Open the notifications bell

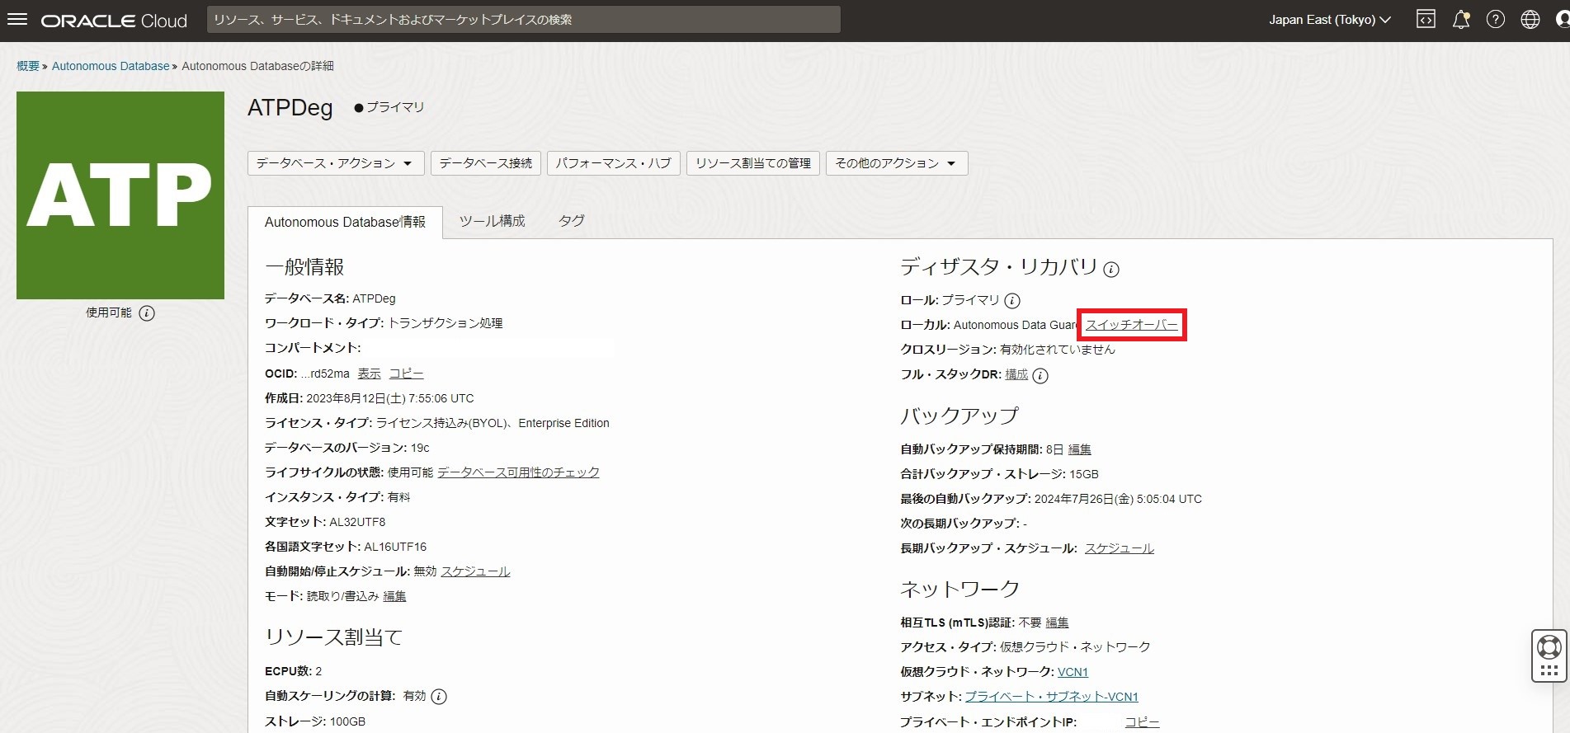point(1461,20)
